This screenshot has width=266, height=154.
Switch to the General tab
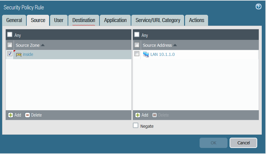pos(14,20)
